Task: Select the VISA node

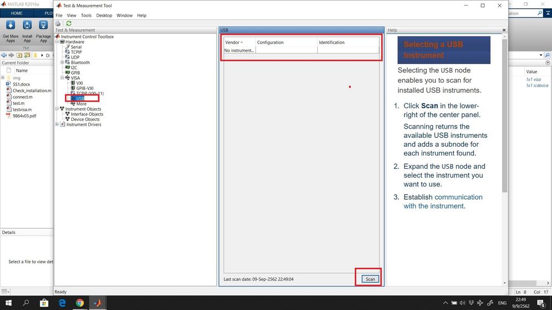Action: [x=75, y=78]
